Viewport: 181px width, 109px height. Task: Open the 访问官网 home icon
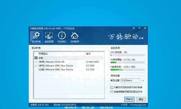pyautogui.click(x=75, y=37)
